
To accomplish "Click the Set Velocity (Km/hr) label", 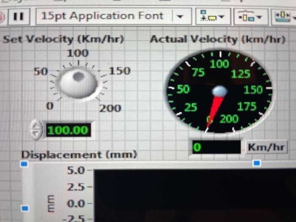I will [63, 39].
